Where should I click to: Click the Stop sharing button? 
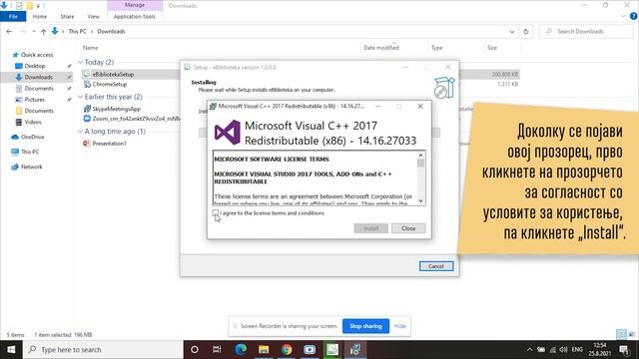pos(365,326)
